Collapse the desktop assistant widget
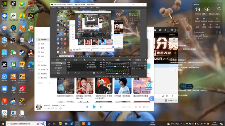225x126 pixels. click(220, 4)
